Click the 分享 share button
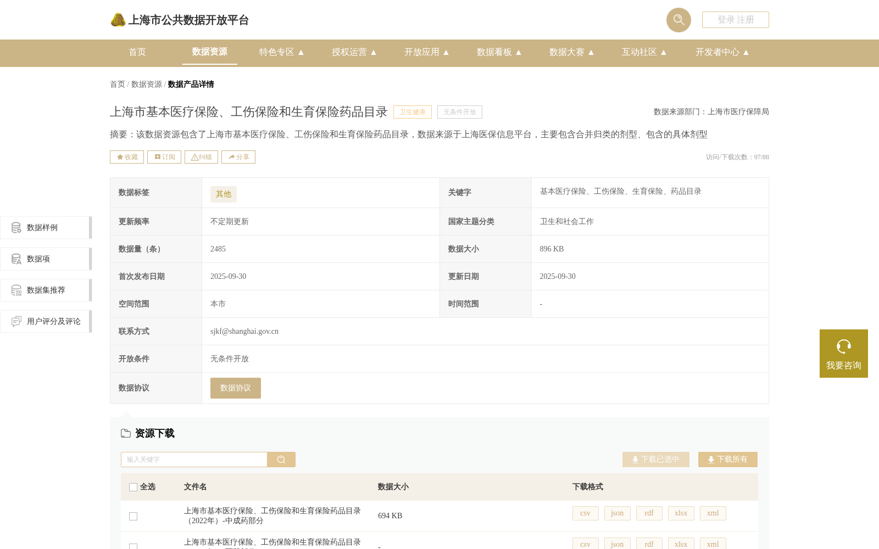Viewport: 879px width, 549px height. tap(238, 157)
